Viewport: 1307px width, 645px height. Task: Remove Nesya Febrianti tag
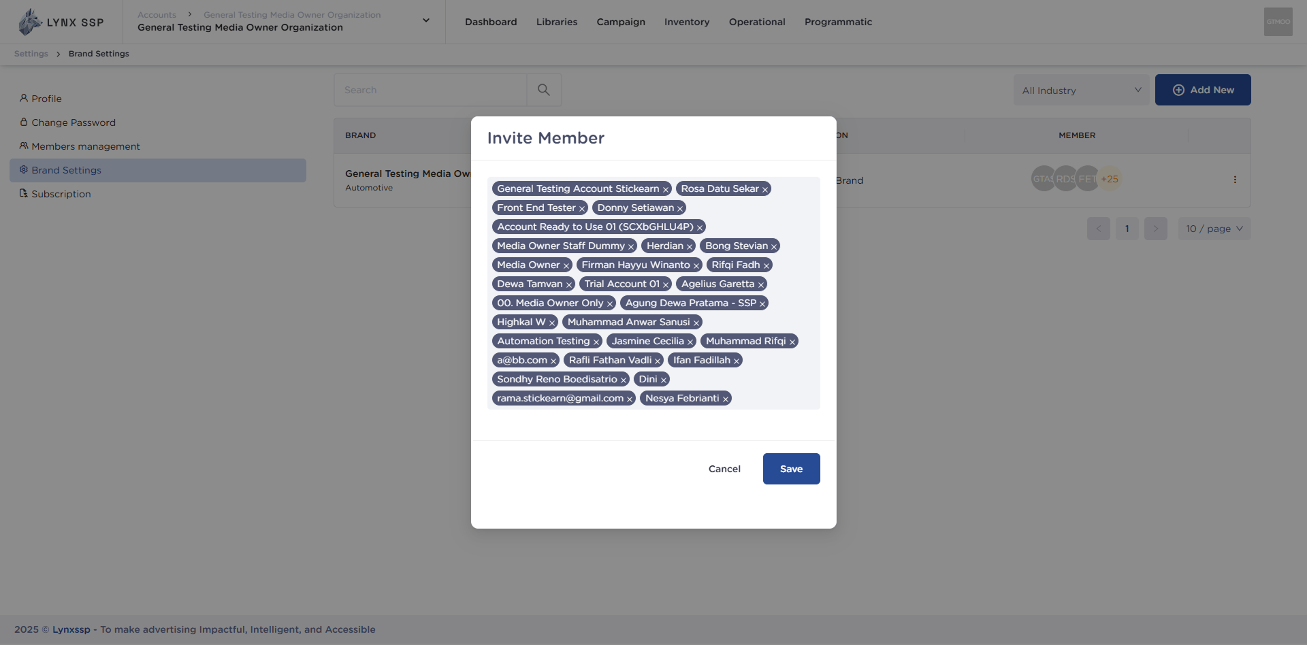pyautogui.click(x=725, y=399)
